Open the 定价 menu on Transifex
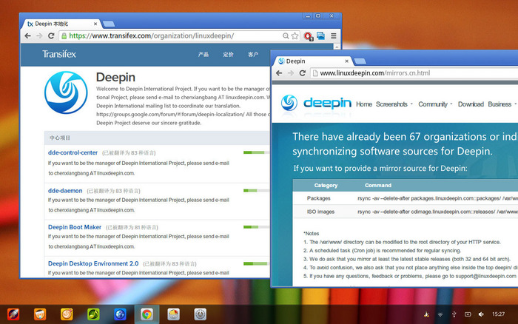This screenshot has height=324, width=518. pyautogui.click(x=228, y=54)
